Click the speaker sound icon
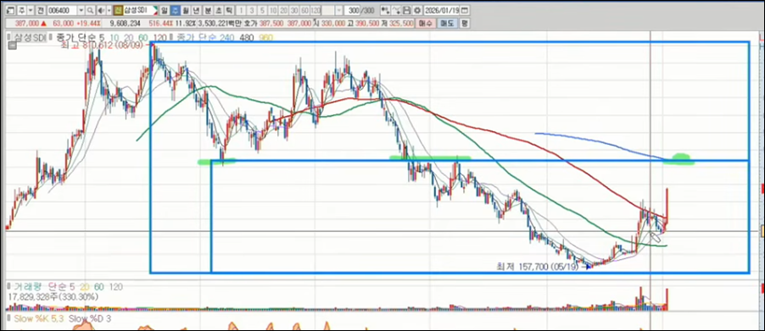Viewport: 765px width, 331px height. click(x=101, y=10)
